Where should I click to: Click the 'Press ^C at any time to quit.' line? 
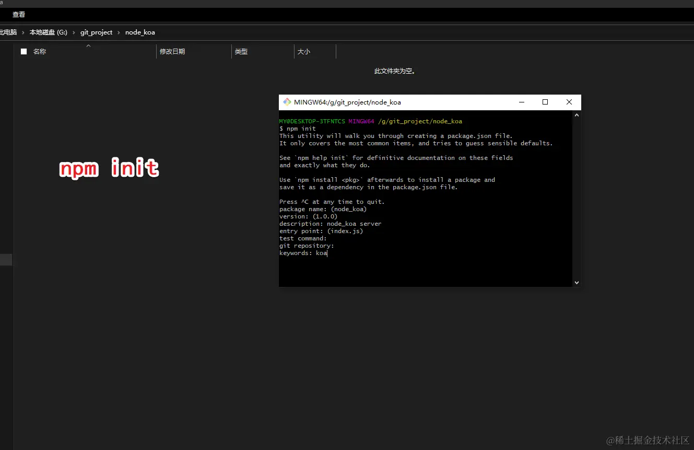pos(332,202)
